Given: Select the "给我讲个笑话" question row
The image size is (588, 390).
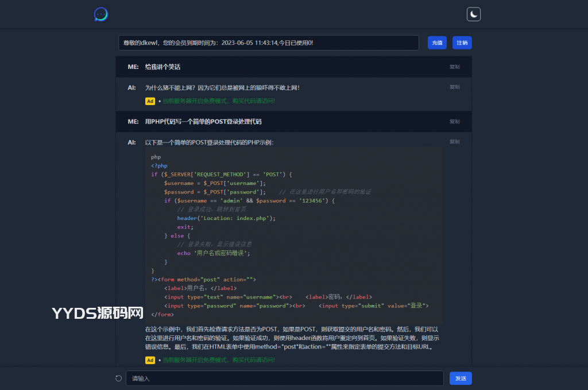Looking at the screenshot, I should pyautogui.click(x=163, y=67).
